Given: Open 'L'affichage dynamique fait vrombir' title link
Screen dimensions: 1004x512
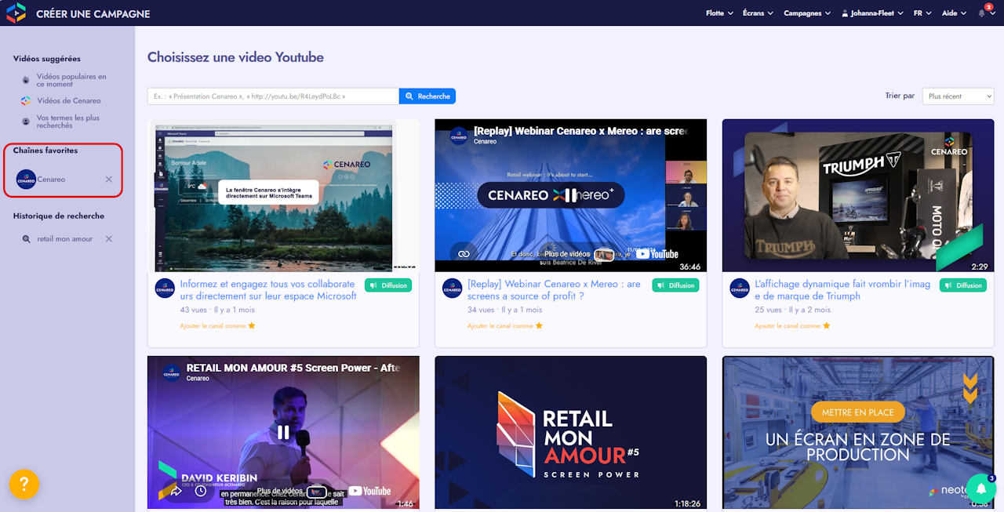Looking at the screenshot, I should click(x=842, y=290).
